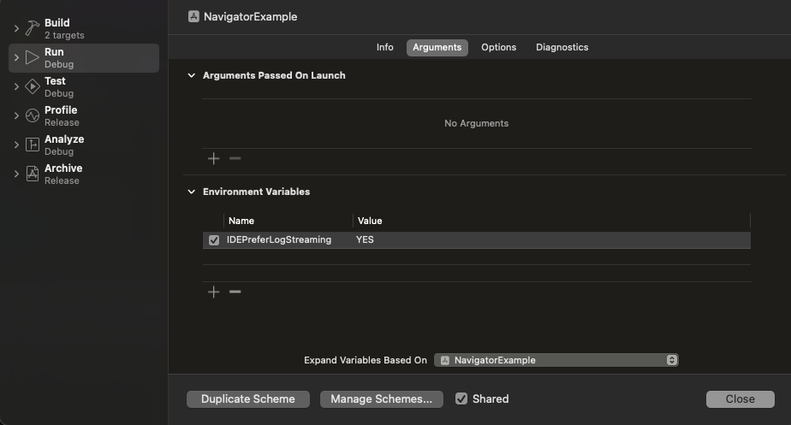Open the Options tab
Screen dimensions: 791x425
498,47
